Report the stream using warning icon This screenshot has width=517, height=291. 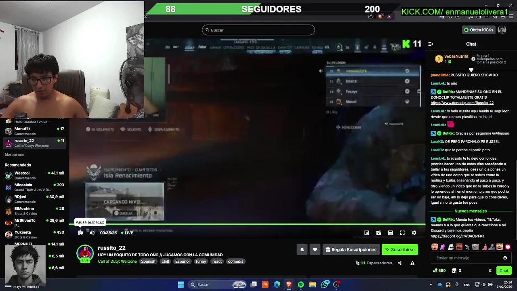point(412,263)
